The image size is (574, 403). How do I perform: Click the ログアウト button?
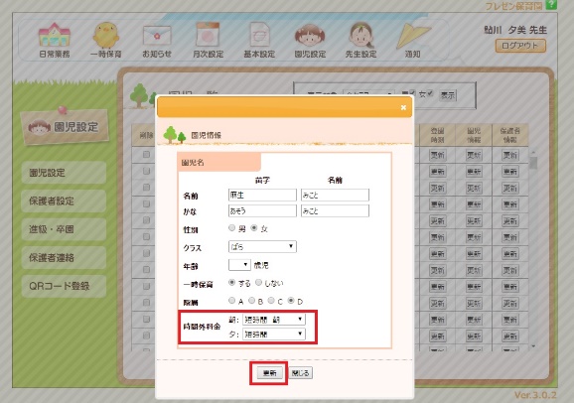tap(520, 46)
